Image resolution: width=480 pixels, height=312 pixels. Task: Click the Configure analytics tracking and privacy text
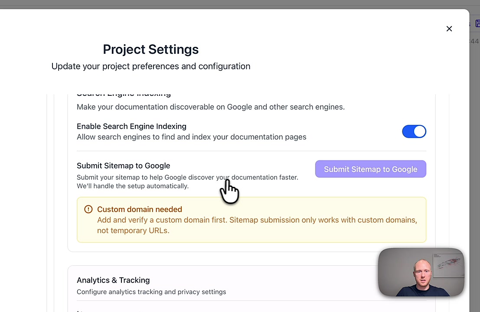click(151, 292)
